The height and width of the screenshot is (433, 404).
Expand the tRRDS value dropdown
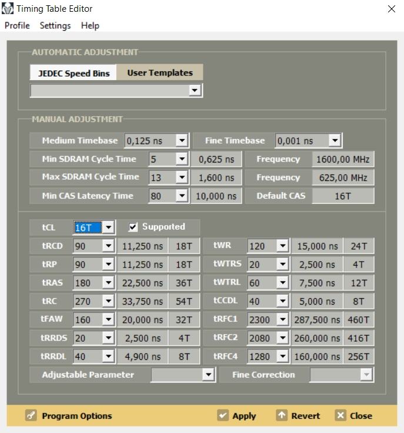point(109,338)
